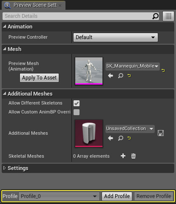Open UnsavedCollection asset dropdown

click(x=130, y=129)
